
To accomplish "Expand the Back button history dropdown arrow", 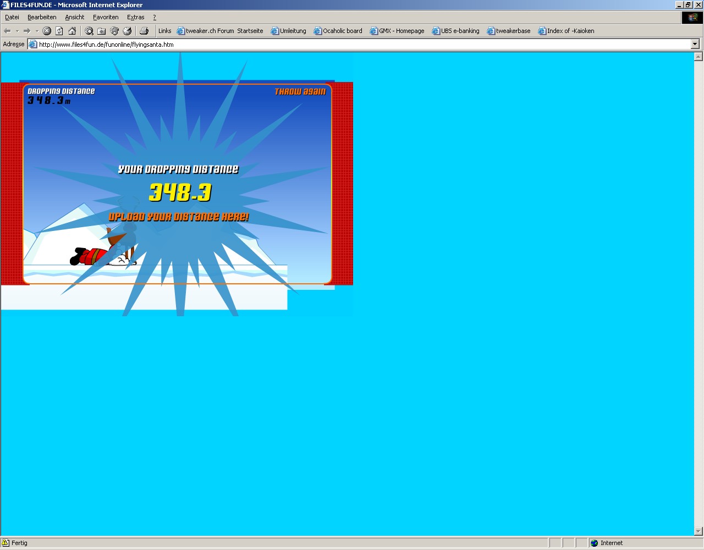I will click(x=17, y=31).
